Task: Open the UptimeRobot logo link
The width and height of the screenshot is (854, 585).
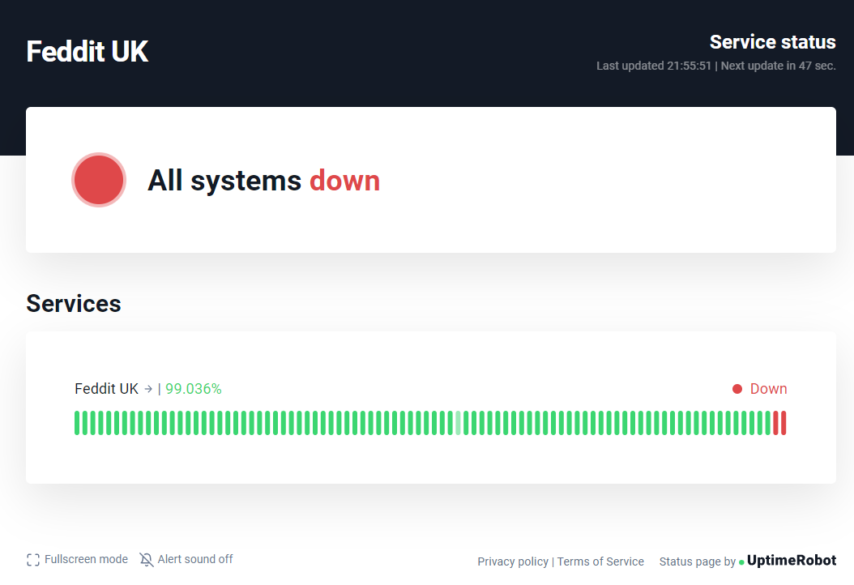Action: tap(792, 561)
